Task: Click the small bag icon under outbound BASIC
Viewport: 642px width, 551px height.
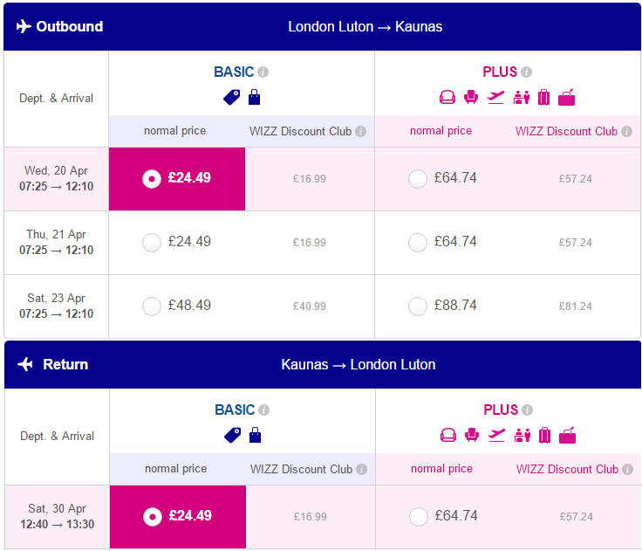Action: point(254,97)
